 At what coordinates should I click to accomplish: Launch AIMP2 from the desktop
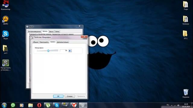pyautogui.click(x=5, y=20)
